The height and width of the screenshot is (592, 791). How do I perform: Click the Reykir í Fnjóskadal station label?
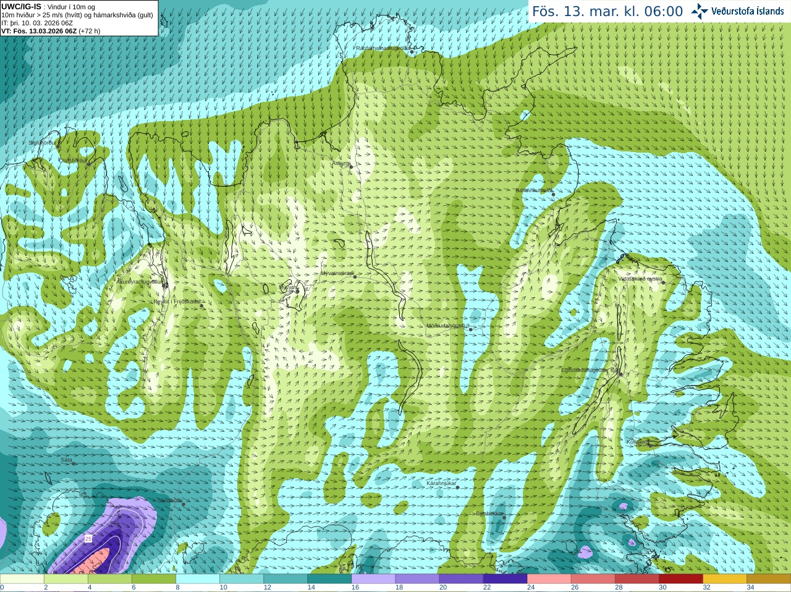177,302
